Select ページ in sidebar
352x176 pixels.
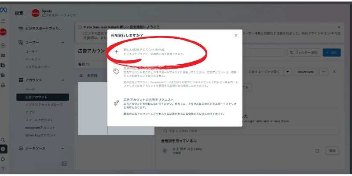coord(30,89)
